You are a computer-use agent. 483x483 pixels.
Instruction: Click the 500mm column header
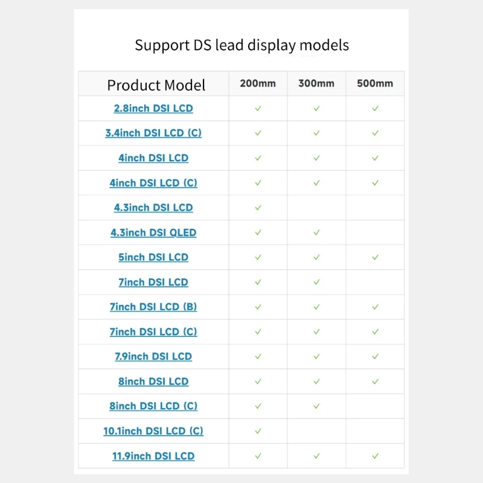pos(375,83)
